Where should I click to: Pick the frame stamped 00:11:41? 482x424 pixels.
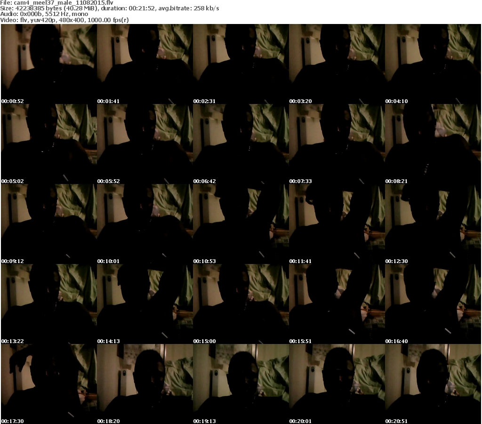coord(337,224)
